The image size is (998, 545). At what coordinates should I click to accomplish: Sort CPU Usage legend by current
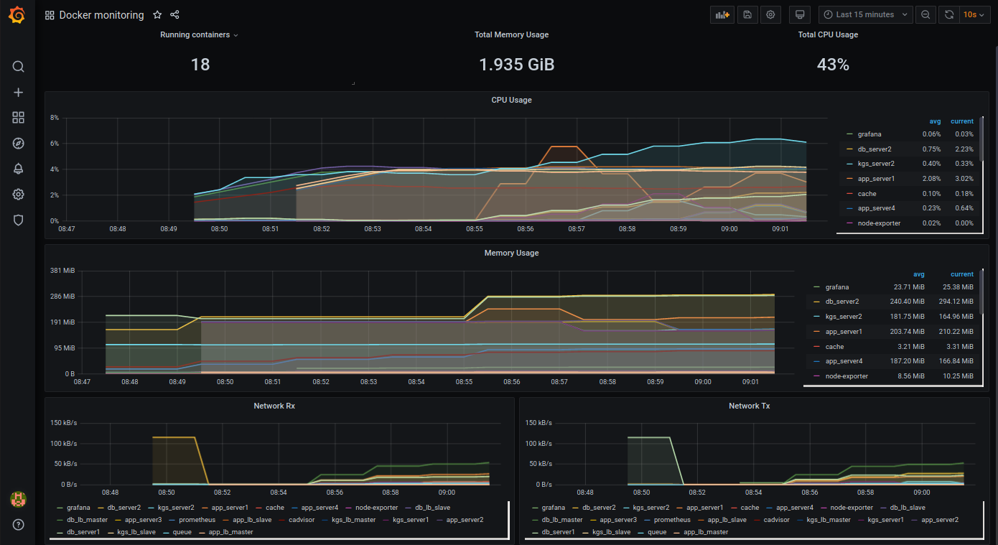[x=962, y=121]
